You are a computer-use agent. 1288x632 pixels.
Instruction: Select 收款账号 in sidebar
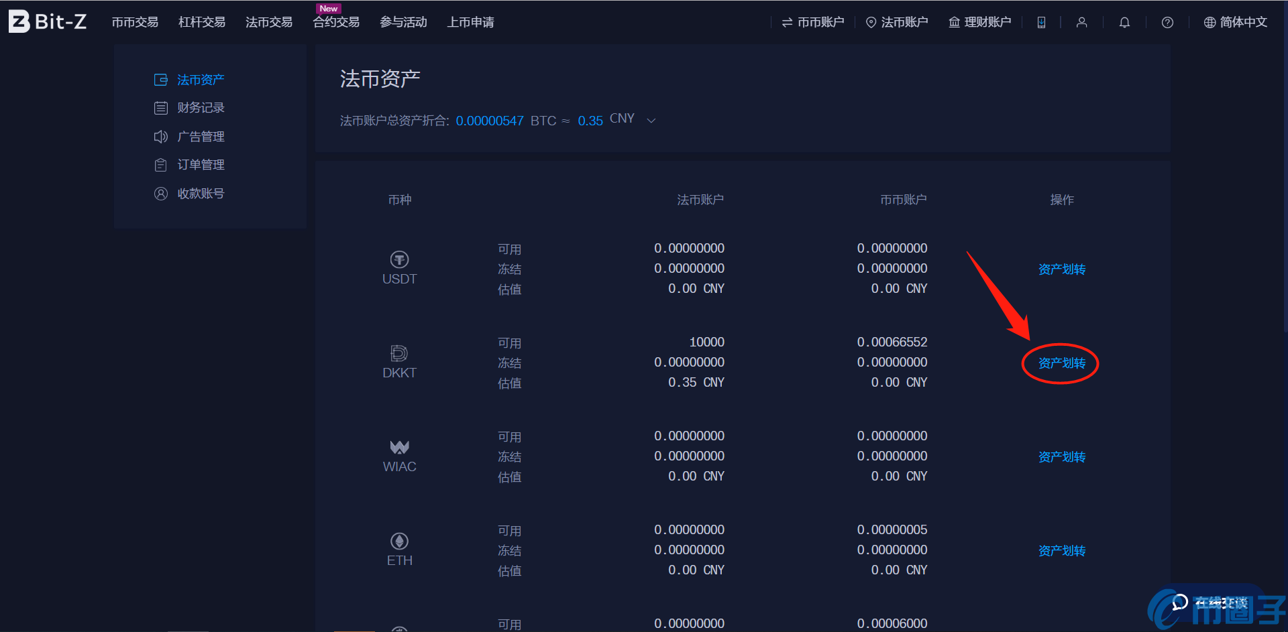point(201,194)
